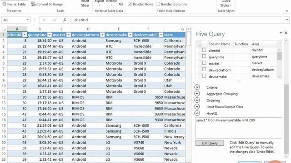Image resolution: width=291 pixels, height=163 pixels.
Task: Expand the Criteria section
Action: point(197,87)
